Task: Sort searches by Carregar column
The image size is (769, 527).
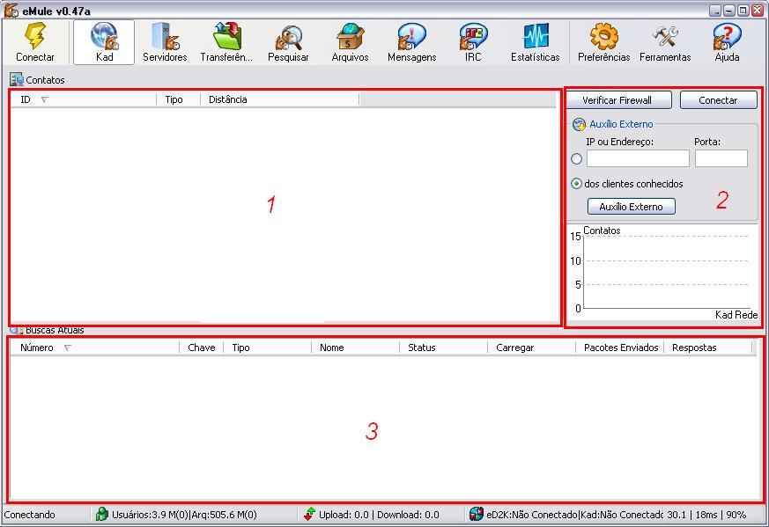Action: coord(532,348)
